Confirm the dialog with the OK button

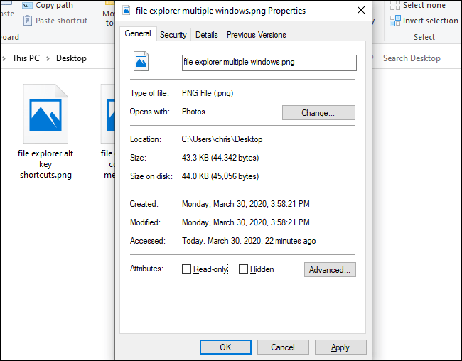(225, 347)
